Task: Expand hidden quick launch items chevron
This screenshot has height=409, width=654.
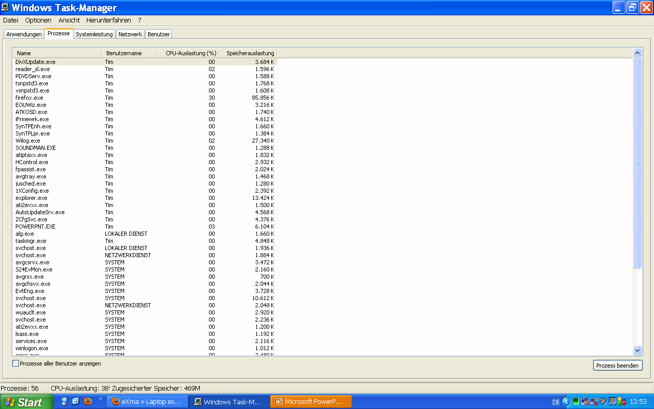Action: [100, 399]
